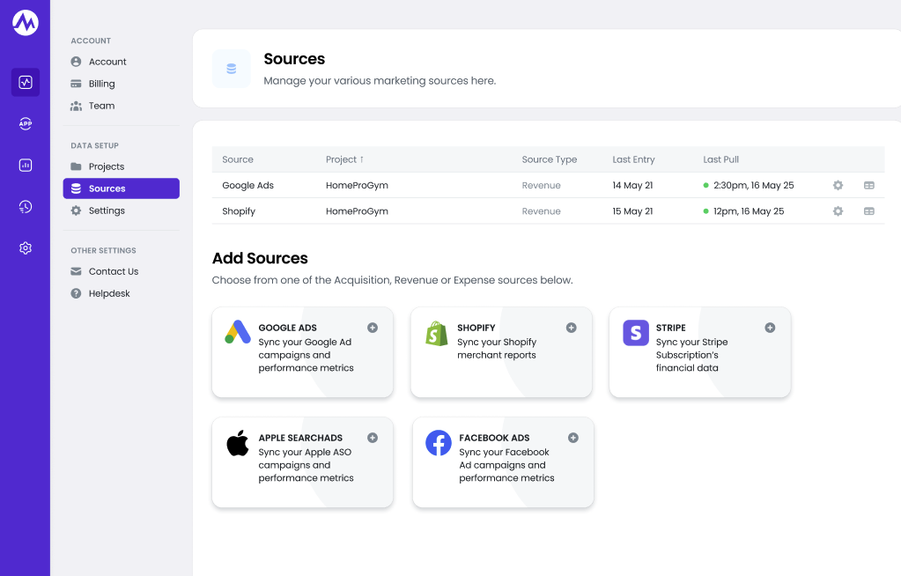Click the Billing card icon

click(x=76, y=84)
